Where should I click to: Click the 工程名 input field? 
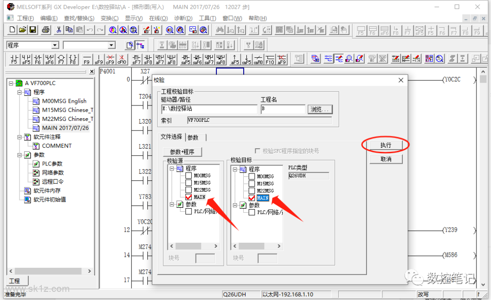click(x=283, y=109)
